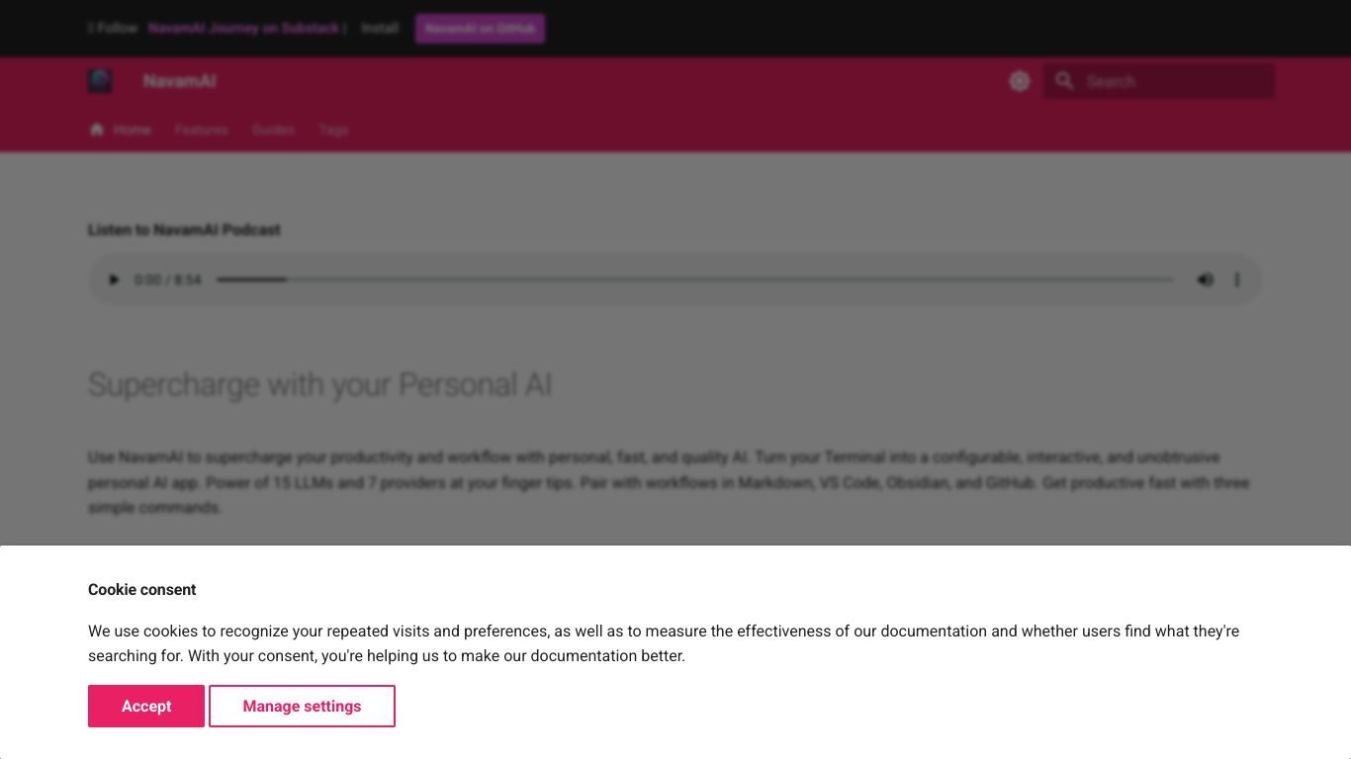Toggle the light/dark theme icon
The width and height of the screenshot is (1351, 759).
click(x=1020, y=81)
